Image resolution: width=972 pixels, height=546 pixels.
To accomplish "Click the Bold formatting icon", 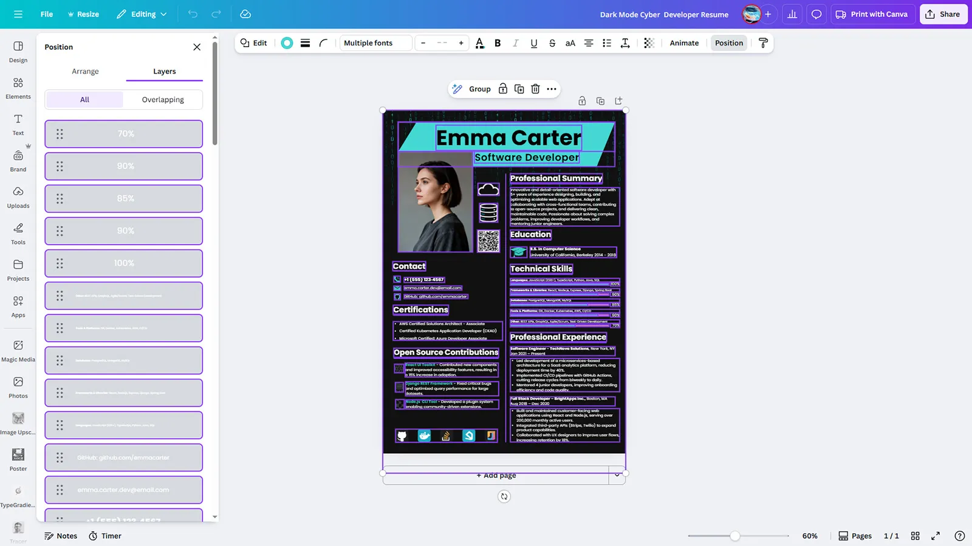I will coord(498,43).
